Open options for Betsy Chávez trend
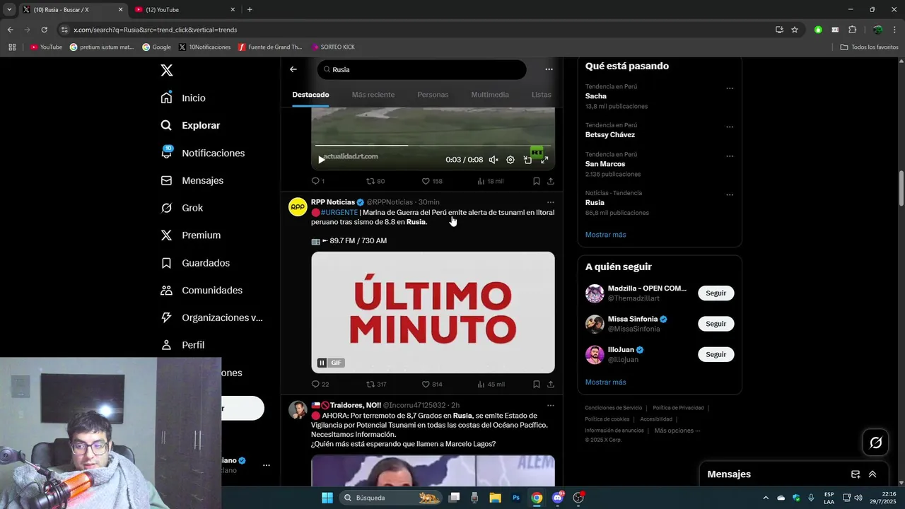 point(730,127)
